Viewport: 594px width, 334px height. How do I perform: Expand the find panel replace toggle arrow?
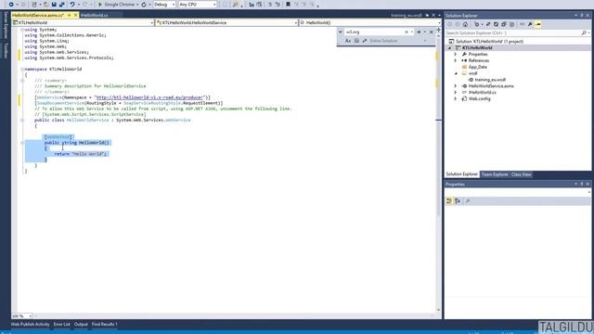[x=341, y=32]
